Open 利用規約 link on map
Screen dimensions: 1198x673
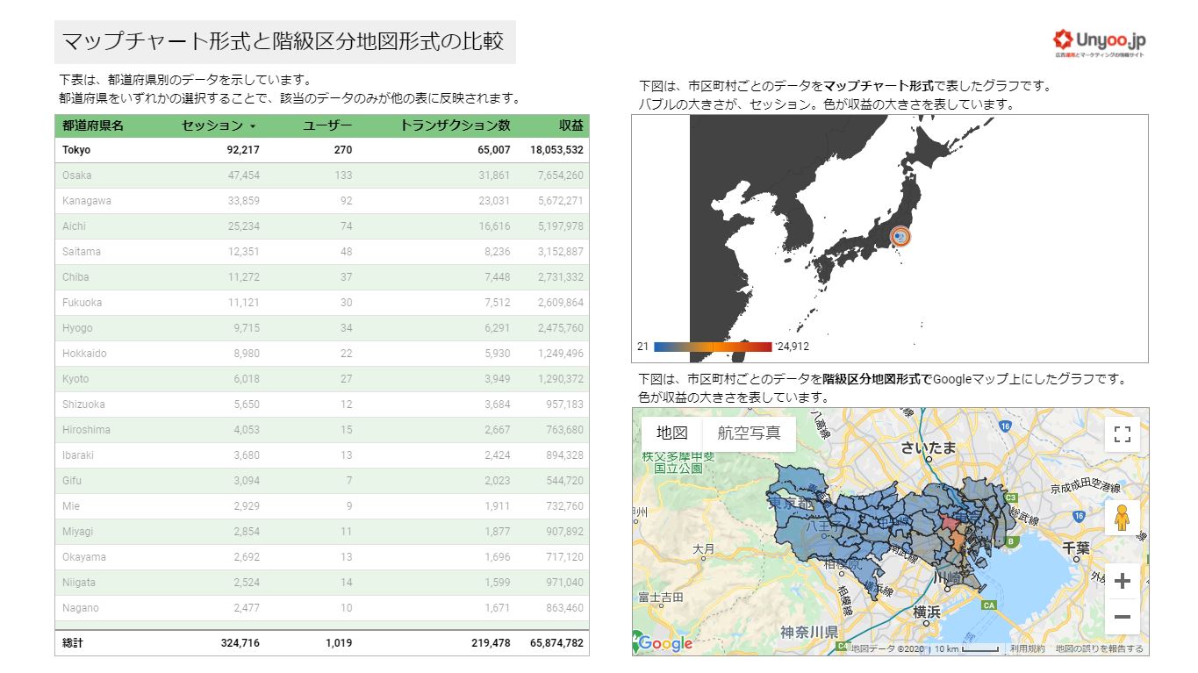1027,649
